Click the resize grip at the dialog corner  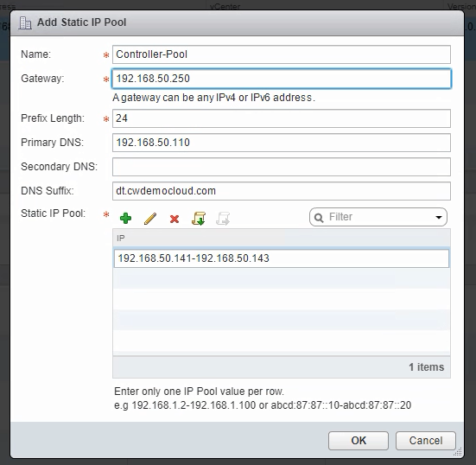[458, 452]
